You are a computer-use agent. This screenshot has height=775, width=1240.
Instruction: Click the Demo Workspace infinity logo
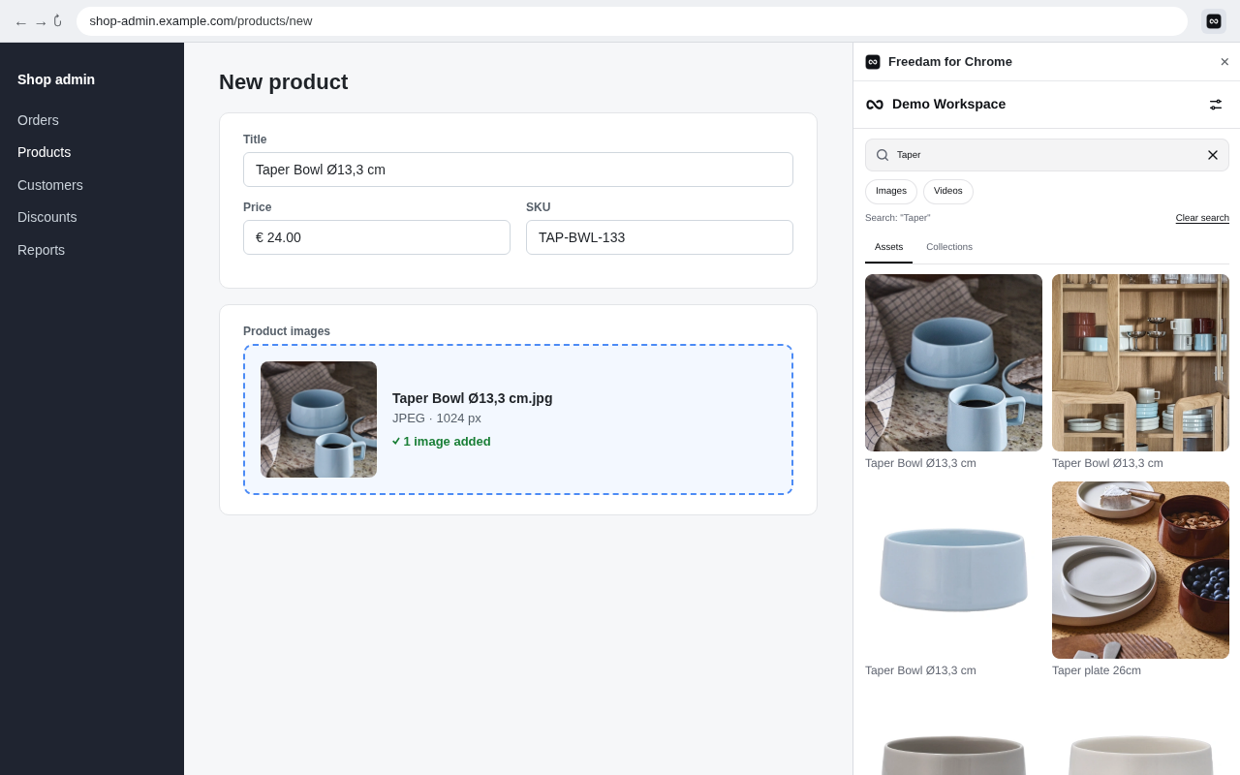[x=875, y=105]
